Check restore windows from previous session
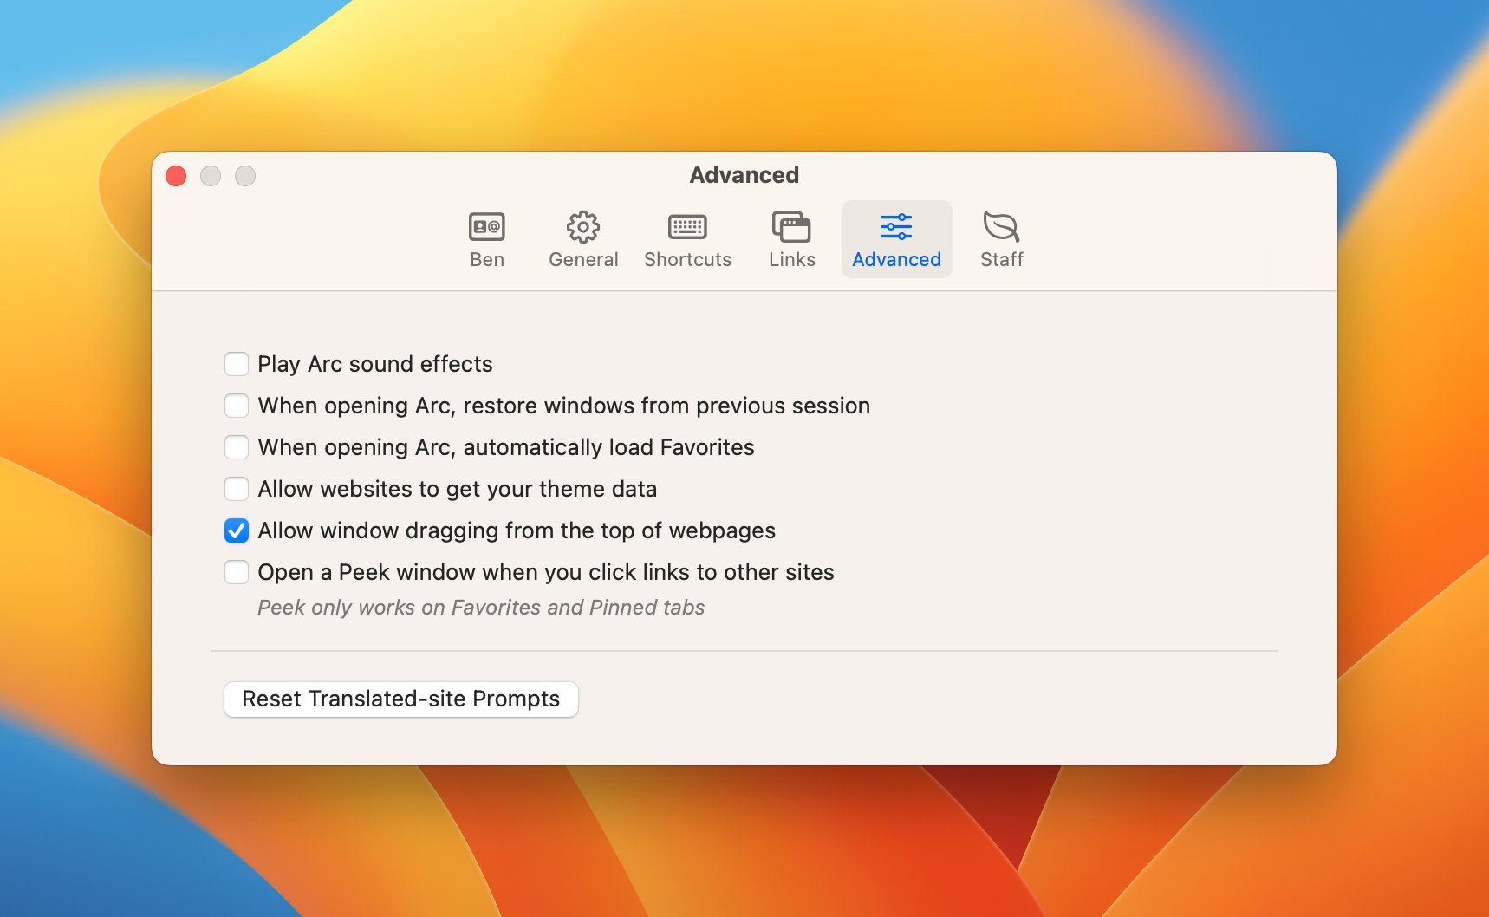 coord(237,406)
